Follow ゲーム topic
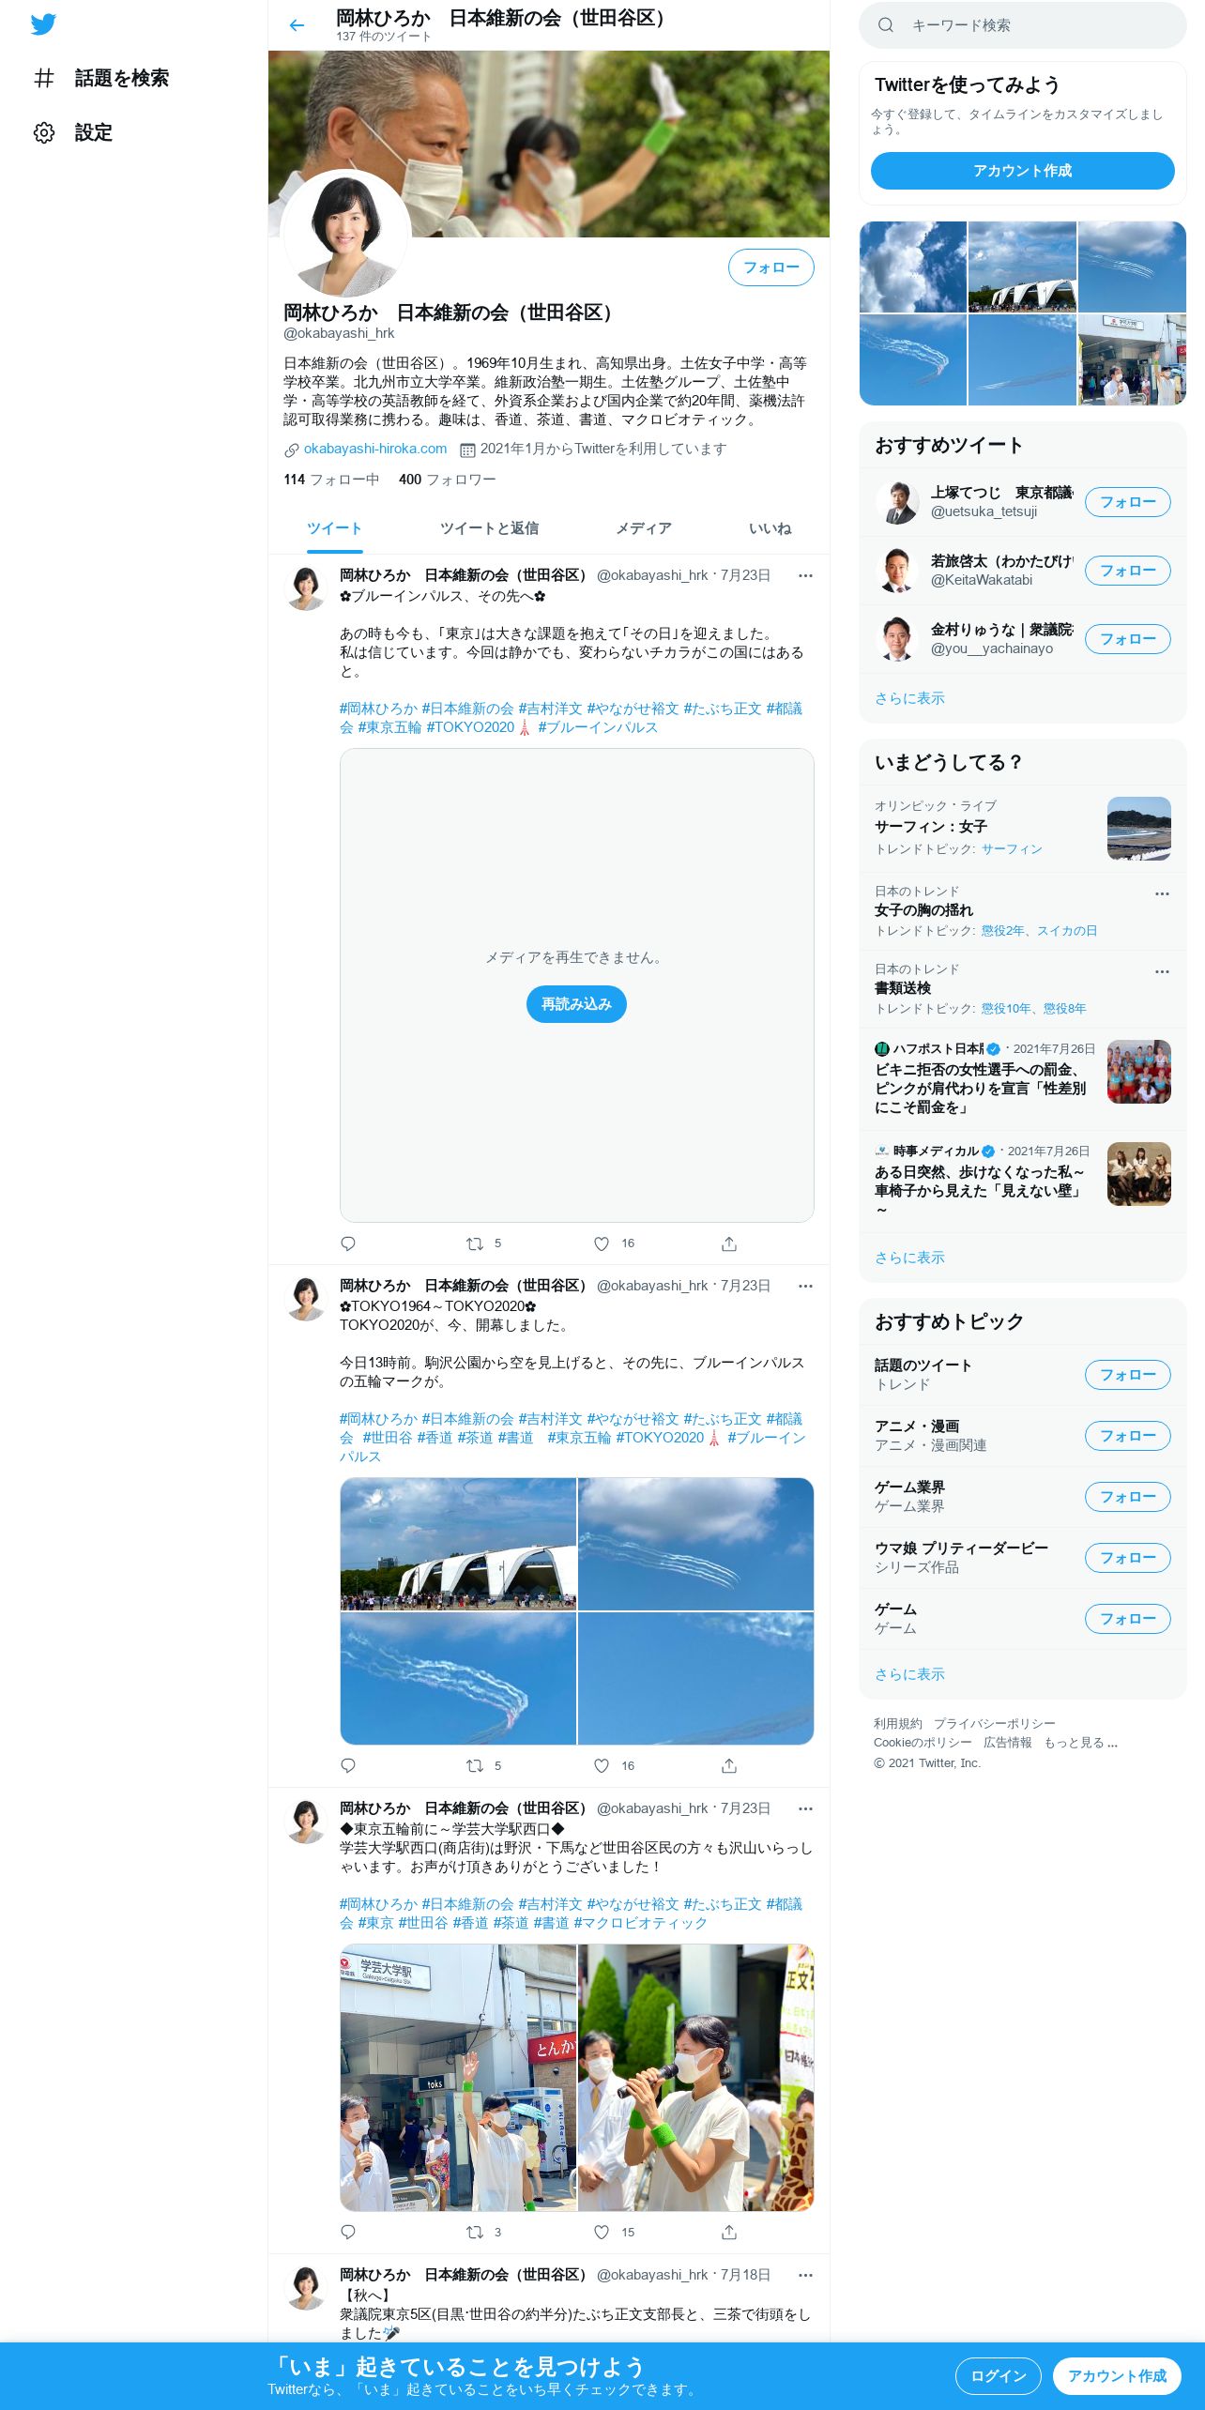 [x=1128, y=1619]
